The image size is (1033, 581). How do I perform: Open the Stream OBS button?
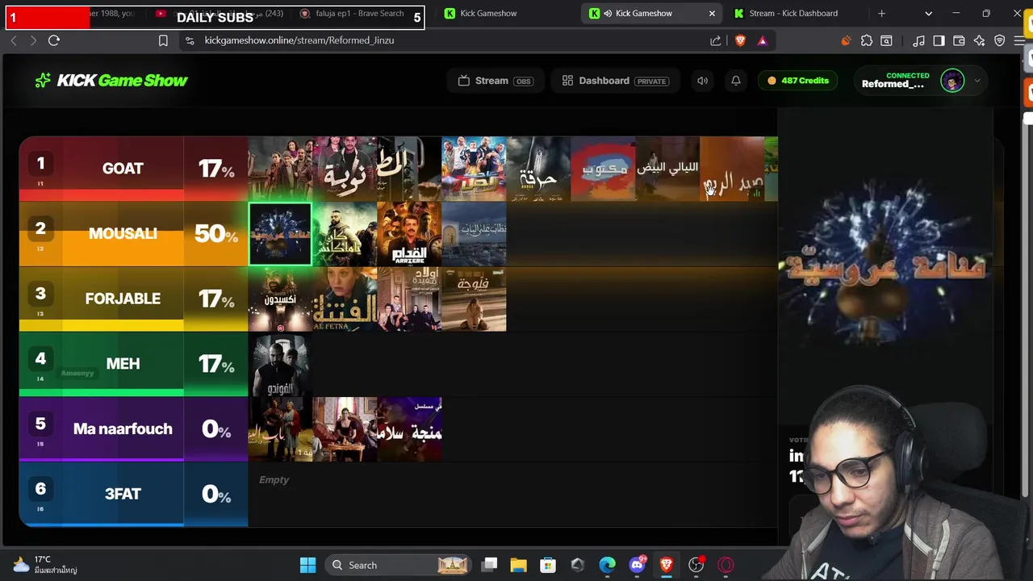tap(495, 81)
